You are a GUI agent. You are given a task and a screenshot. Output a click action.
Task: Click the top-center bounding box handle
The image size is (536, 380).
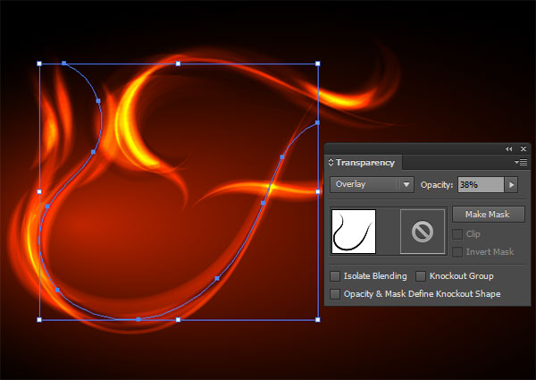pyautogui.click(x=178, y=63)
